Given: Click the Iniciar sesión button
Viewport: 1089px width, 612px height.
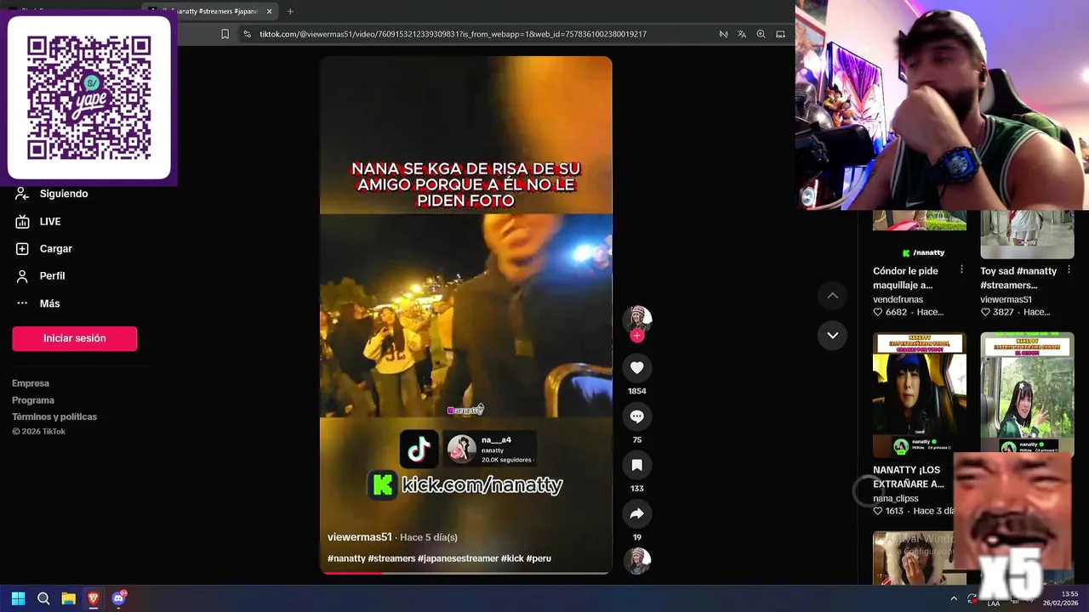Looking at the screenshot, I should pyautogui.click(x=74, y=338).
